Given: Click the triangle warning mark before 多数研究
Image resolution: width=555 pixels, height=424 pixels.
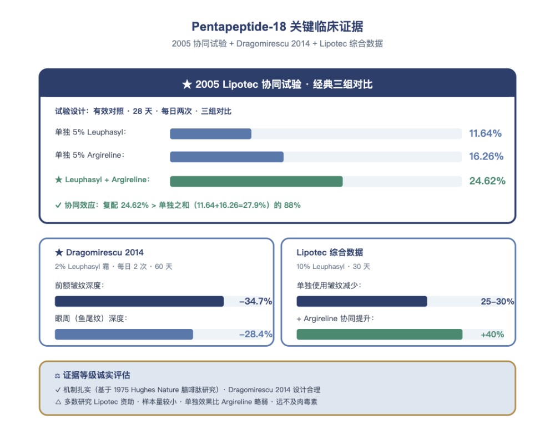Looking at the screenshot, I should coord(58,402).
